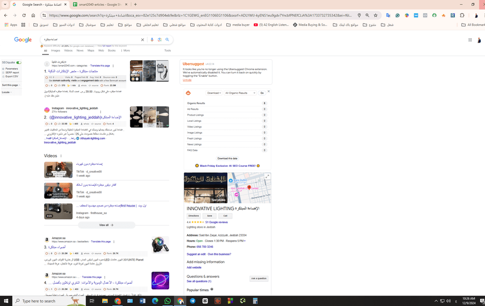Click the Add website link

coord(194,268)
